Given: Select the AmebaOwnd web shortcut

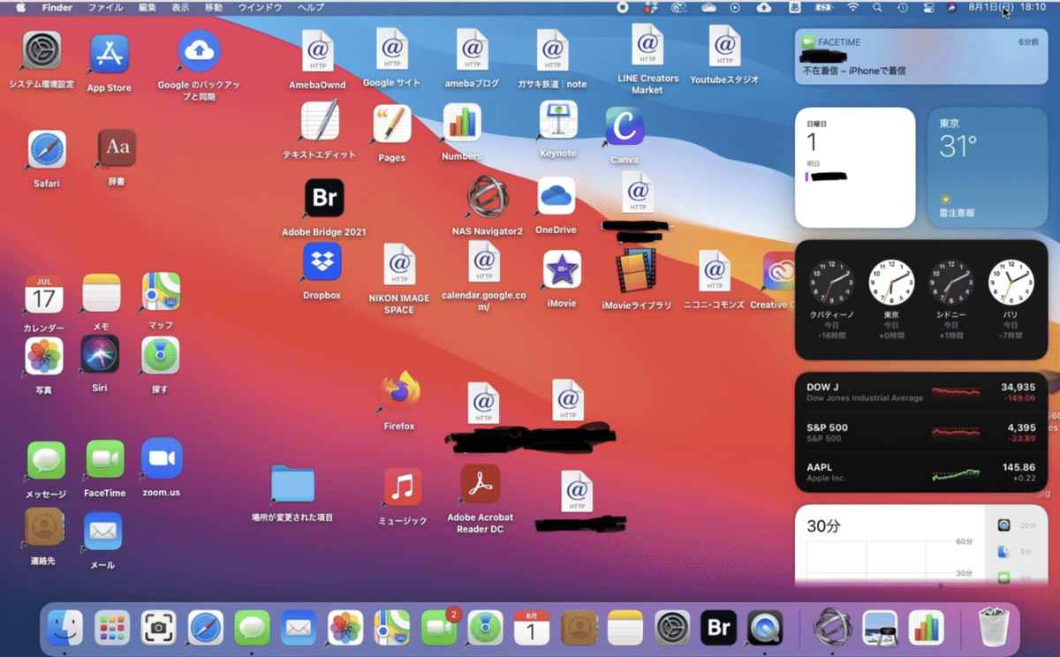Looking at the screenshot, I should (317, 52).
